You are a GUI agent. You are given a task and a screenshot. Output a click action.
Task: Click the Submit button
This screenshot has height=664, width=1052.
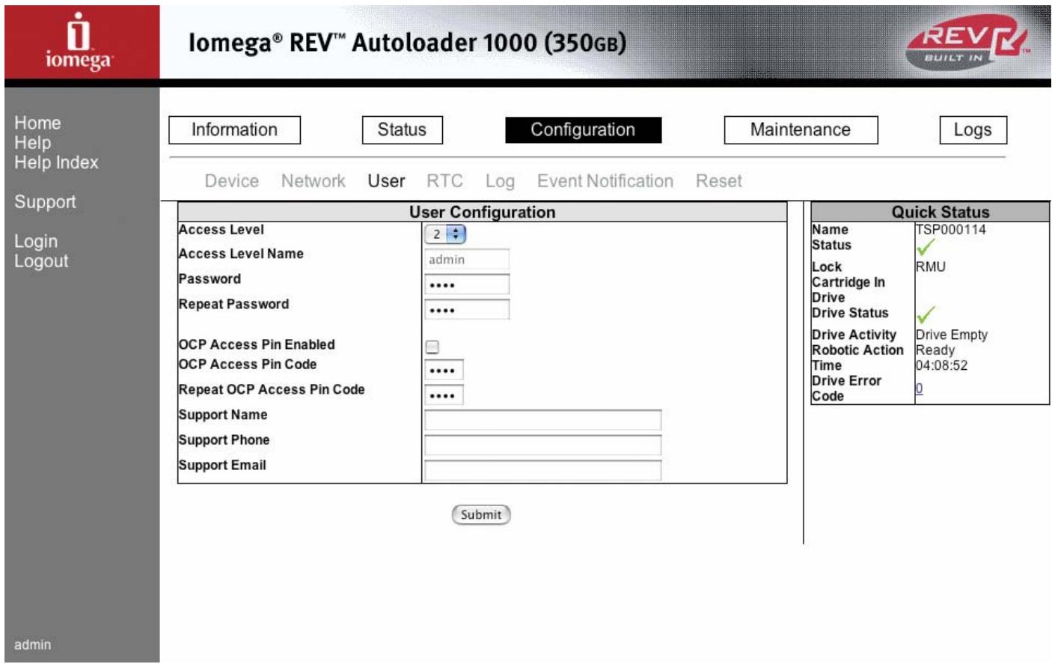point(481,515)
